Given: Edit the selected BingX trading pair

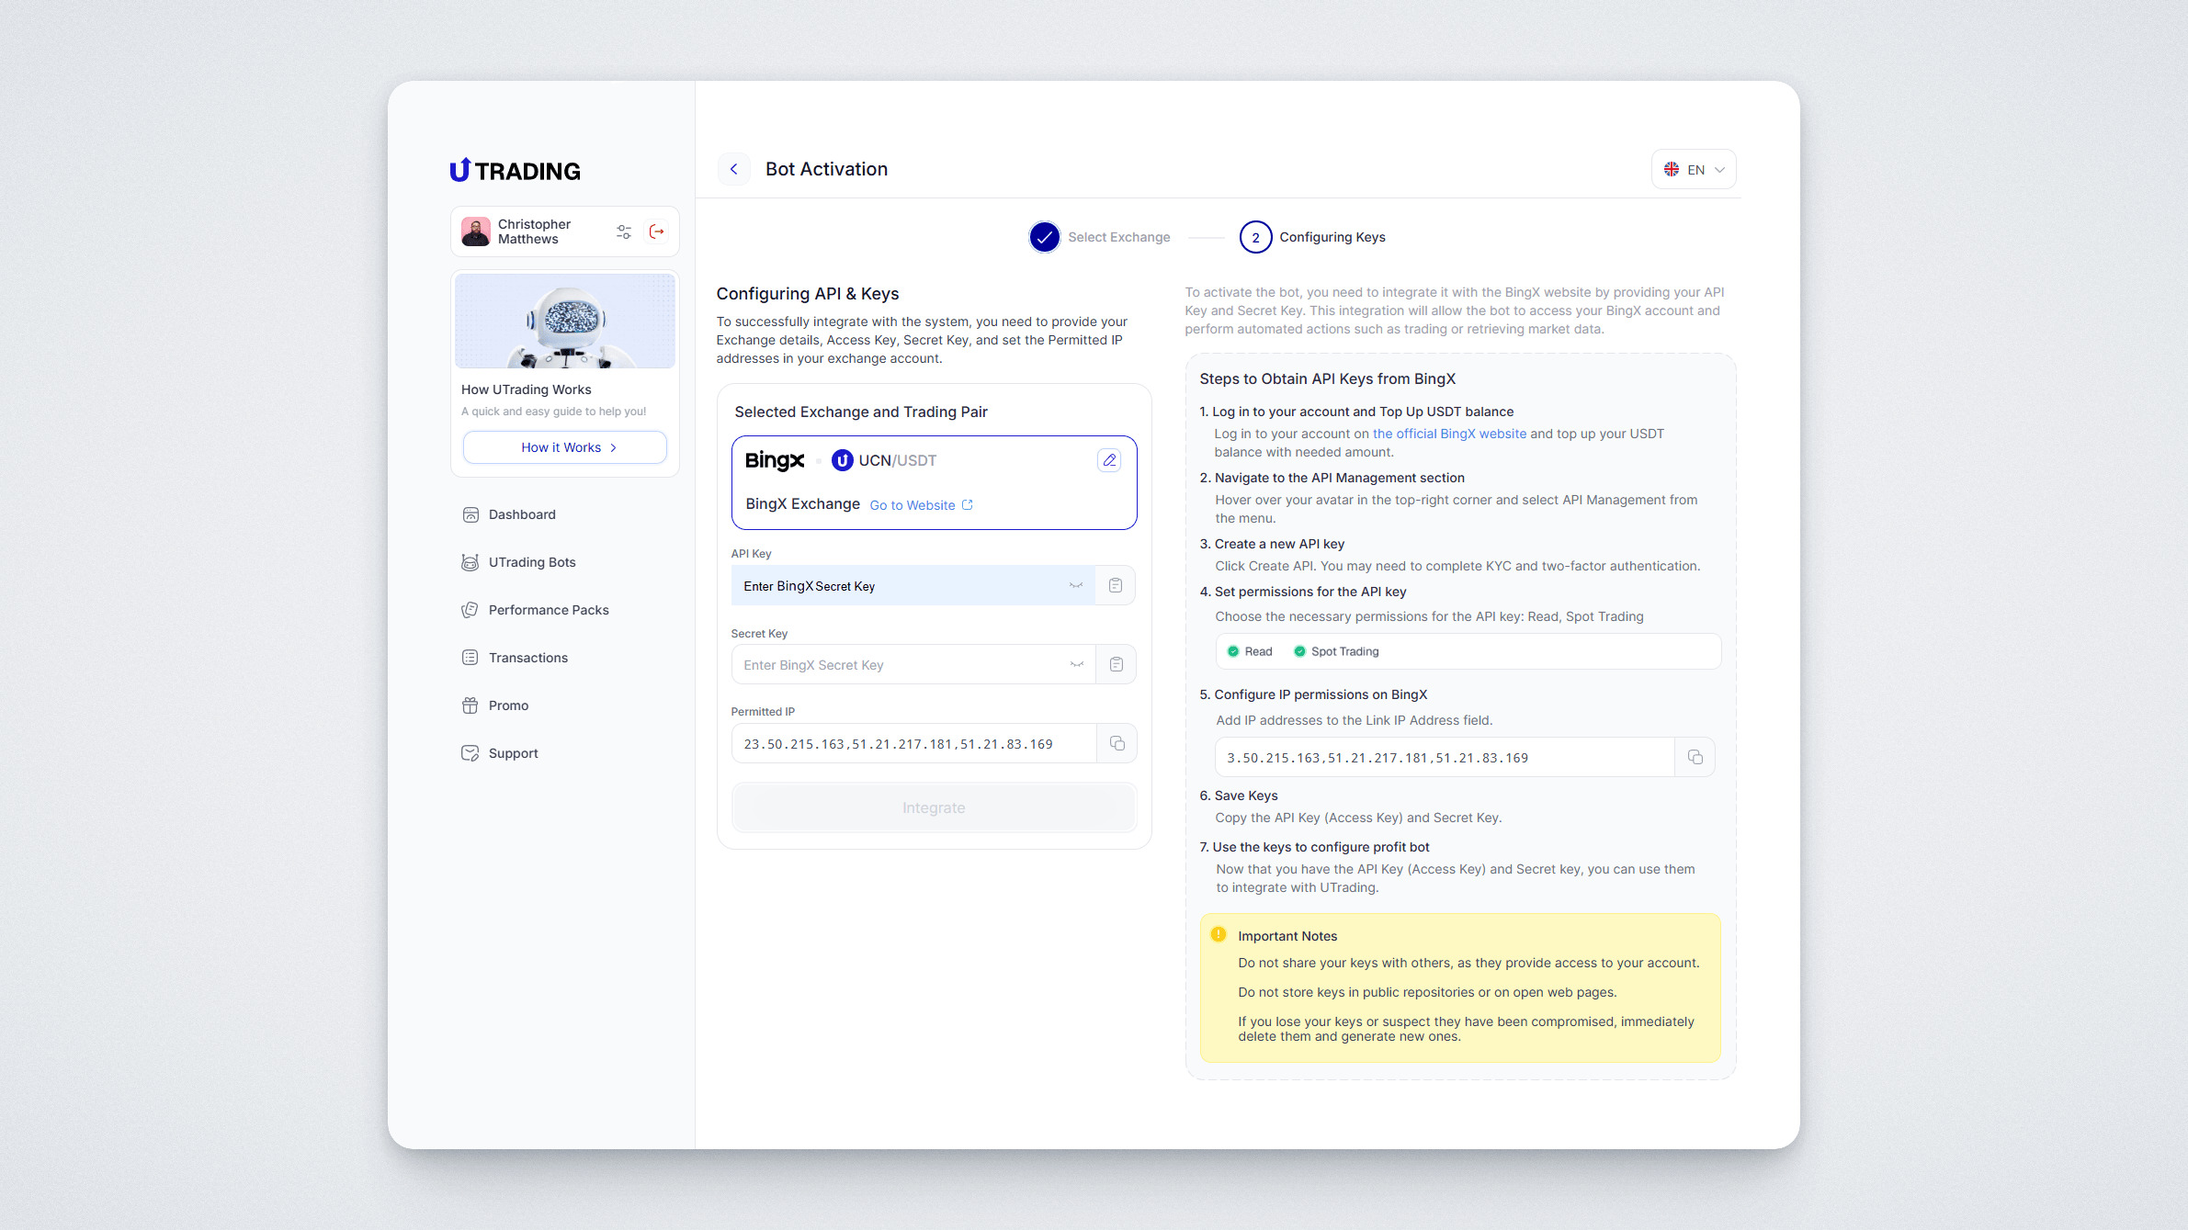Looking at the screenshot, I should point(1109,460).
